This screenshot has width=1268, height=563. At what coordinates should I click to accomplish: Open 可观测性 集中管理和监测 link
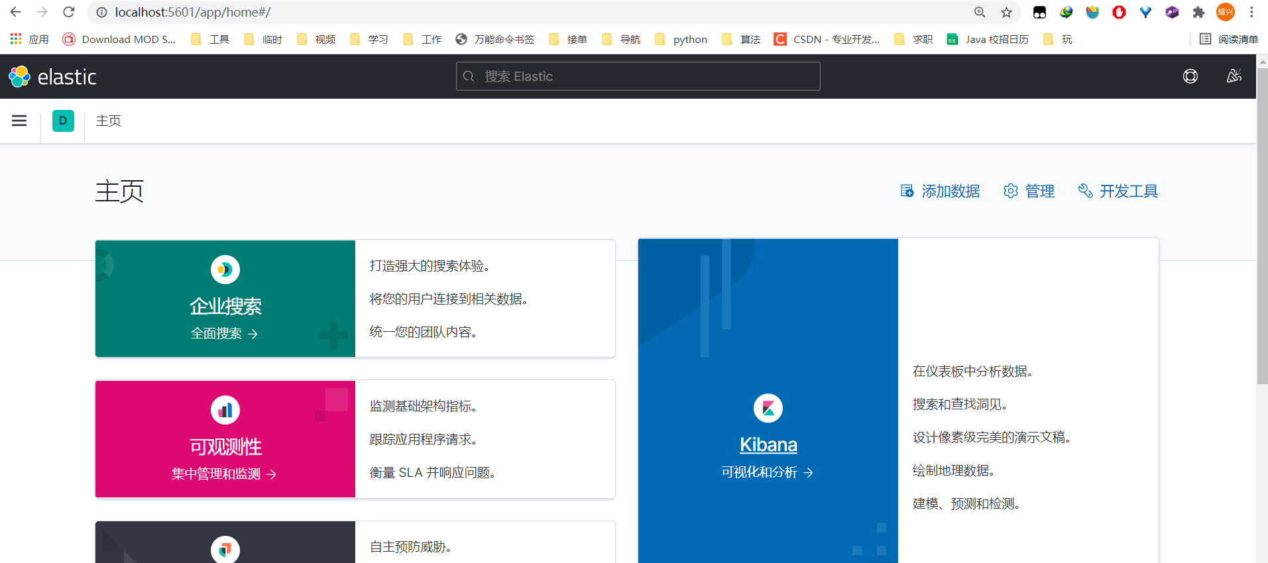pos(224,474)
